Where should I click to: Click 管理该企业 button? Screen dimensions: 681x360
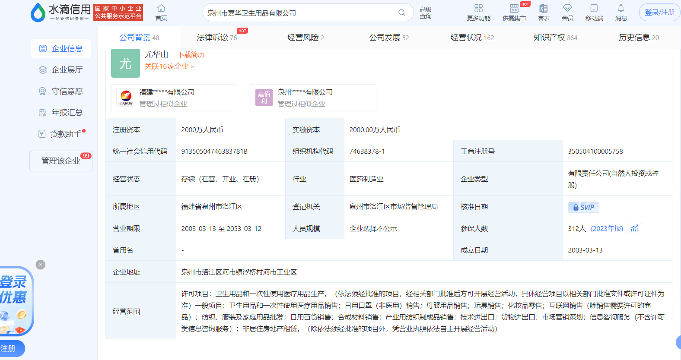click(61, 161)
